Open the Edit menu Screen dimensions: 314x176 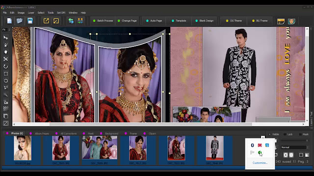[12, 13]
